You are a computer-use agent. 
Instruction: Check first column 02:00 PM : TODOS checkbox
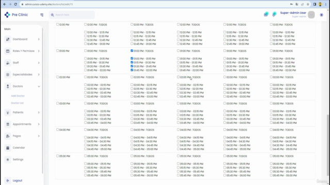(x=86, y=77)
